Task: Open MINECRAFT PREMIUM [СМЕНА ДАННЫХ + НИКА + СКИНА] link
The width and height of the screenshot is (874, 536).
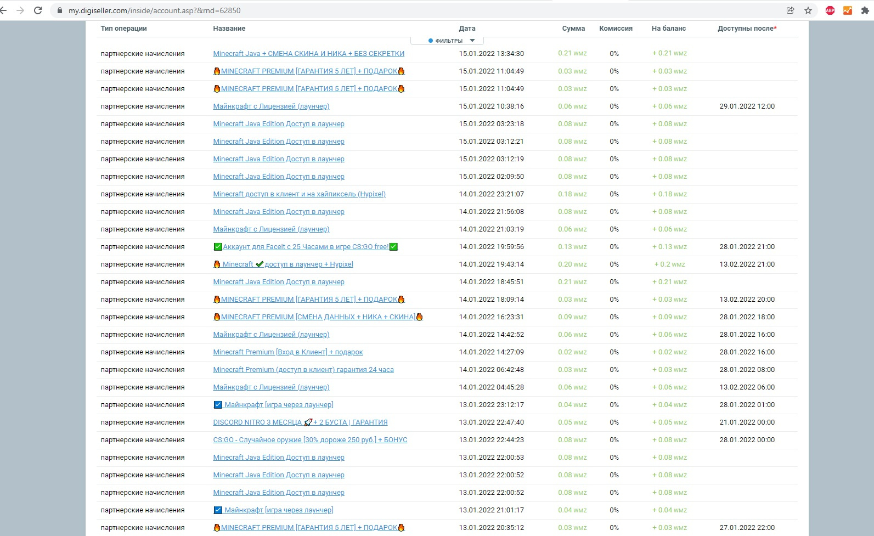Action: (318, 317)
